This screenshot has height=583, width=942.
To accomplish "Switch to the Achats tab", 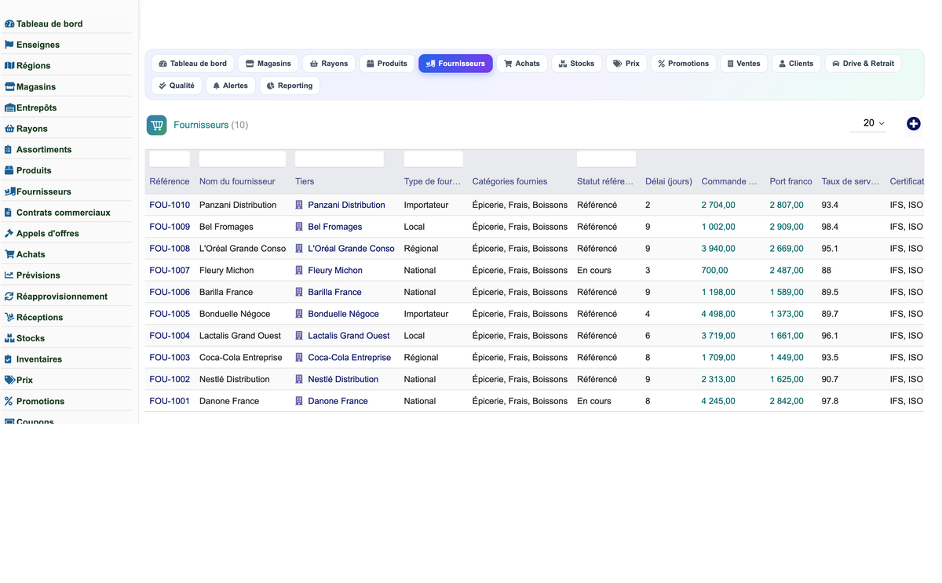I will [522, 64].
